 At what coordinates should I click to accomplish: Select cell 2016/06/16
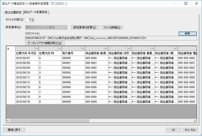pos(27,102)
